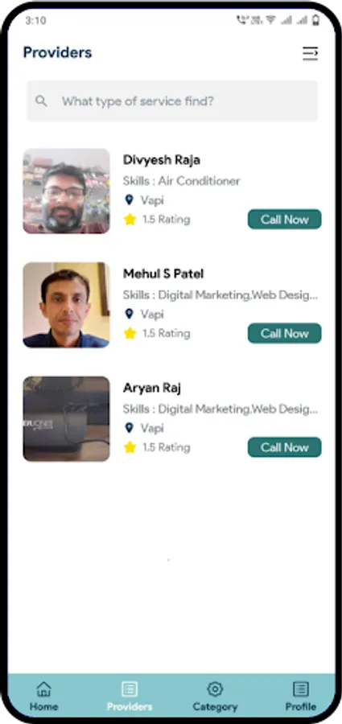Tap the battery icon in status bar
Image resolution: width=342 pixels, height=724 pixels.
click(x=316, y=20)
